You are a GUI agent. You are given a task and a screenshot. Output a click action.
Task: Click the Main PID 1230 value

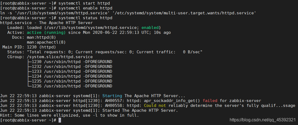41,47
